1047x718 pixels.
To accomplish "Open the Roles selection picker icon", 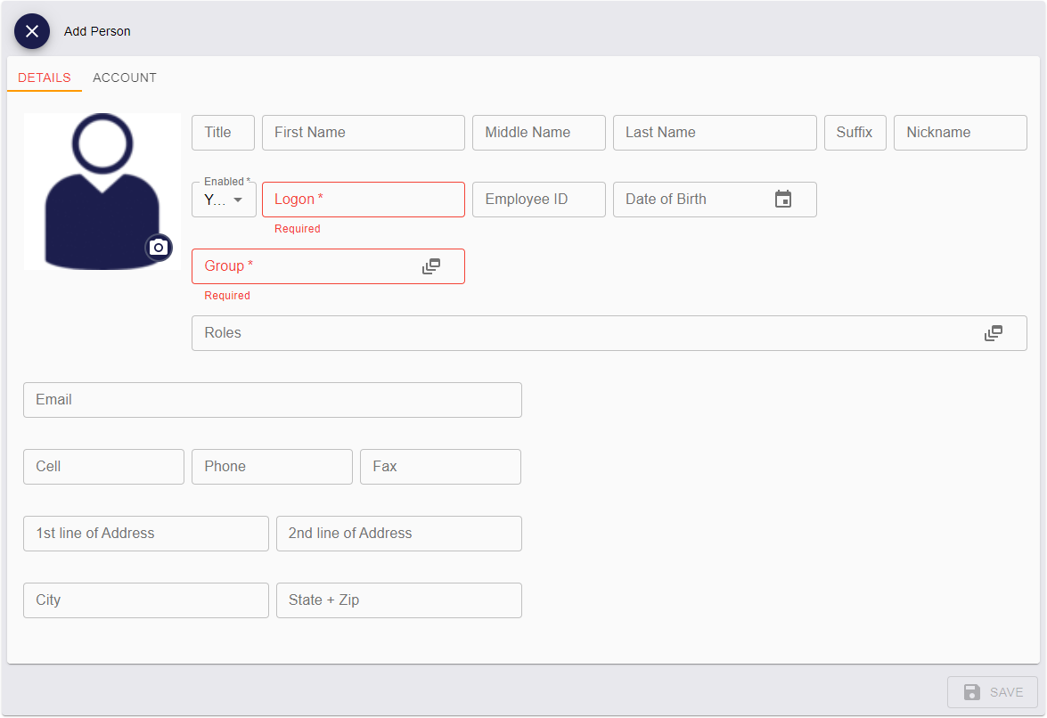I will tap(994, 333).
